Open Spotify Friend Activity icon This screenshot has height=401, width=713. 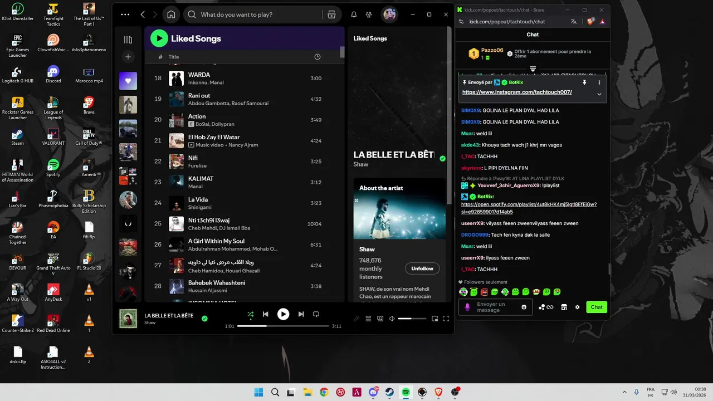(x=369, y=14)
